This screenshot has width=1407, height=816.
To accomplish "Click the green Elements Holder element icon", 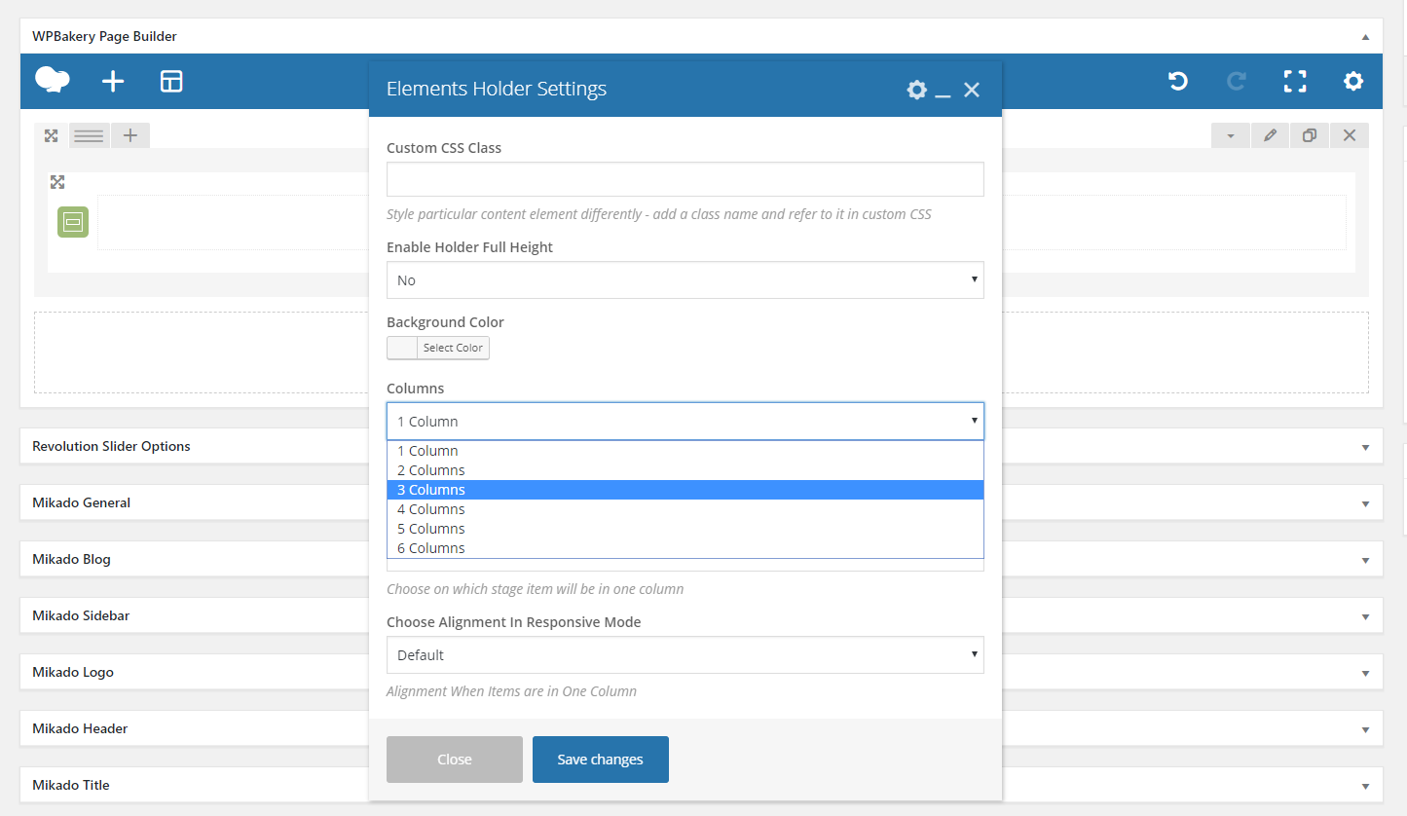I will click(73, 222).
